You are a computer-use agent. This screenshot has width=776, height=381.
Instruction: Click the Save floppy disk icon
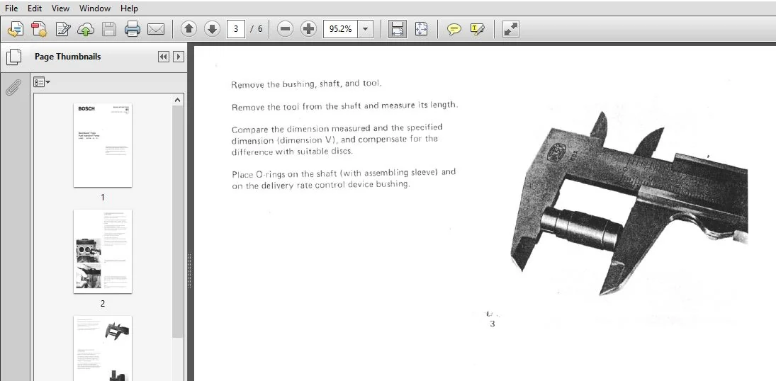pos(109,29)
